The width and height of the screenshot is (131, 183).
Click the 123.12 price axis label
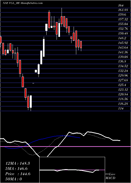(x=123, y=90)
